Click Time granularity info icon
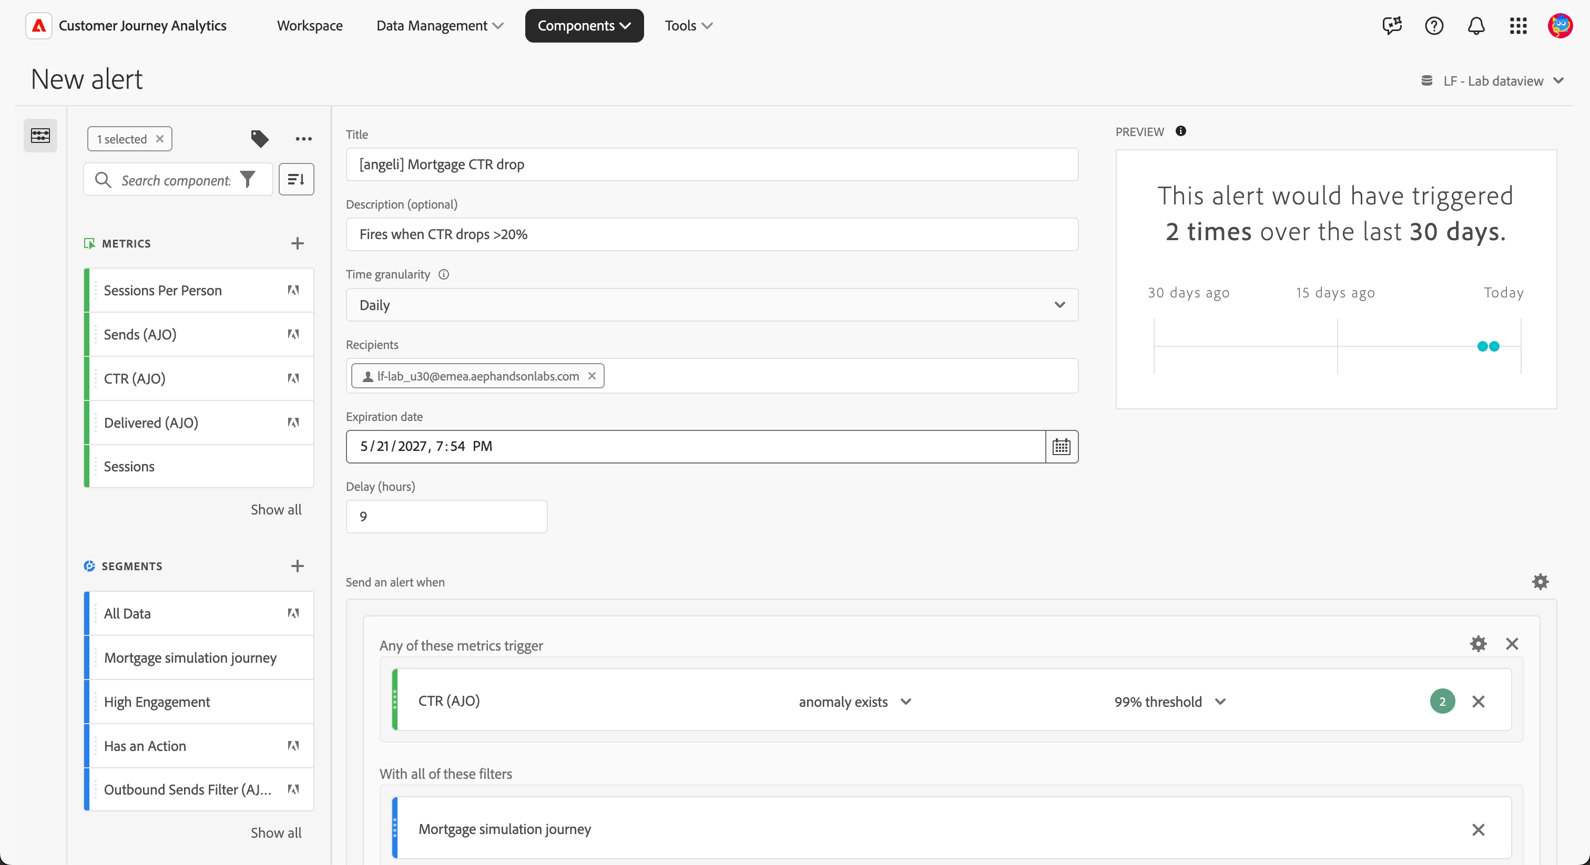This screenshot has width=1590, height=865. 443,274
